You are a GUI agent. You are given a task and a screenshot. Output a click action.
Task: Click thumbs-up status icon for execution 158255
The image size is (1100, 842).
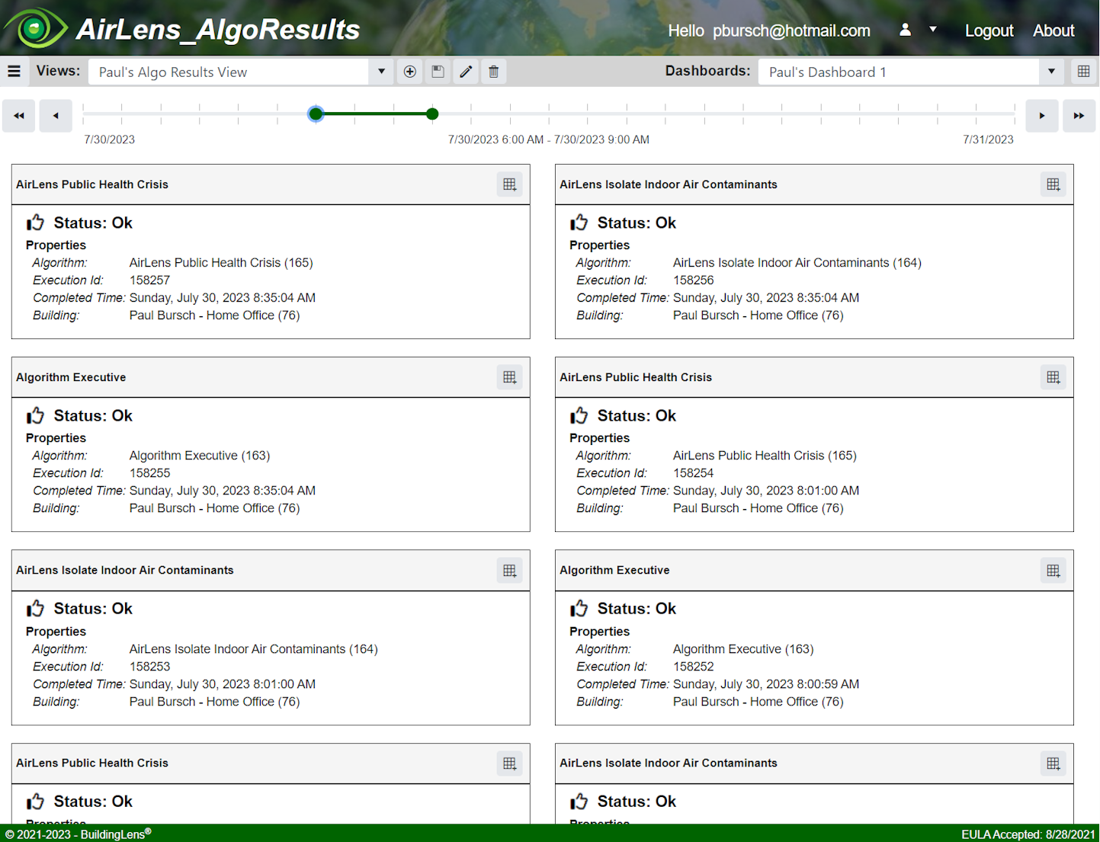[35, 415]
